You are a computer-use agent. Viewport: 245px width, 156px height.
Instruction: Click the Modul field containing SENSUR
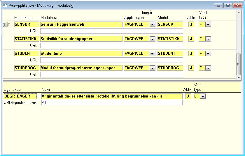point(170,24)
